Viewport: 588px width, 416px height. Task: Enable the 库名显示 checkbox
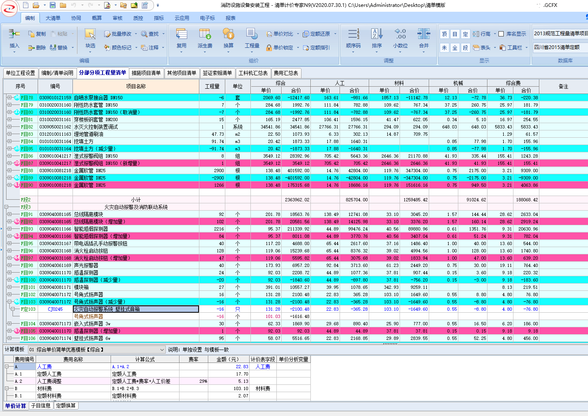click(x=501, y=34)
